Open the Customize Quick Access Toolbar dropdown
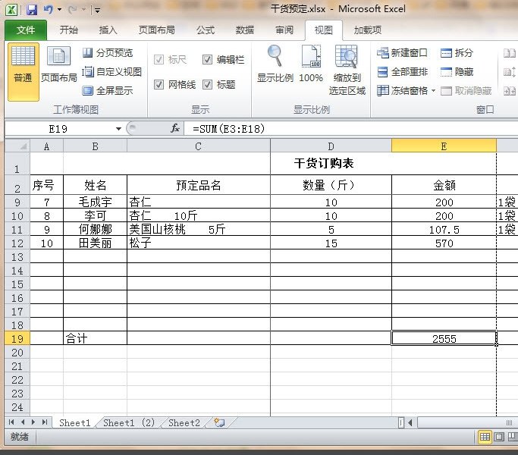Viewport: 518px width, 455px height. pyautogui.click(x=97, y=11)
